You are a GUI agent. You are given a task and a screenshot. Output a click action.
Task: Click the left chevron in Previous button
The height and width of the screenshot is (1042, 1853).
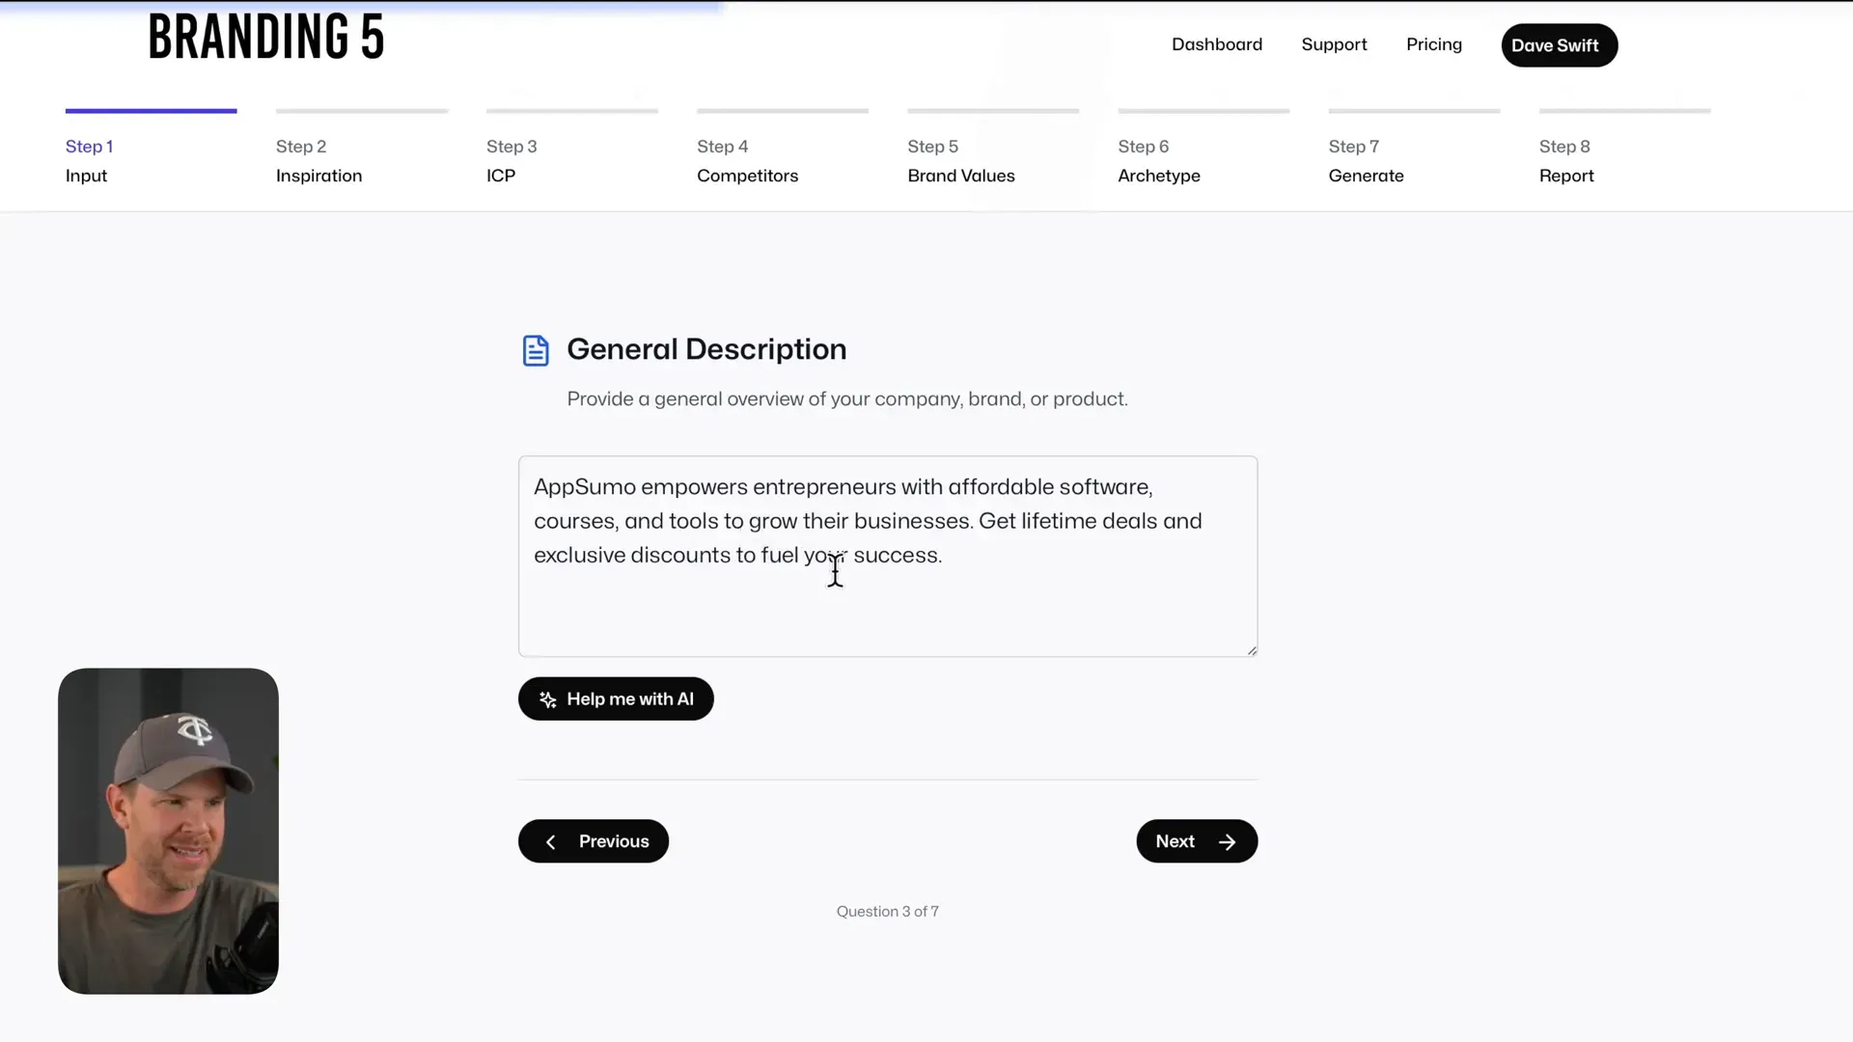pos(550,842)
